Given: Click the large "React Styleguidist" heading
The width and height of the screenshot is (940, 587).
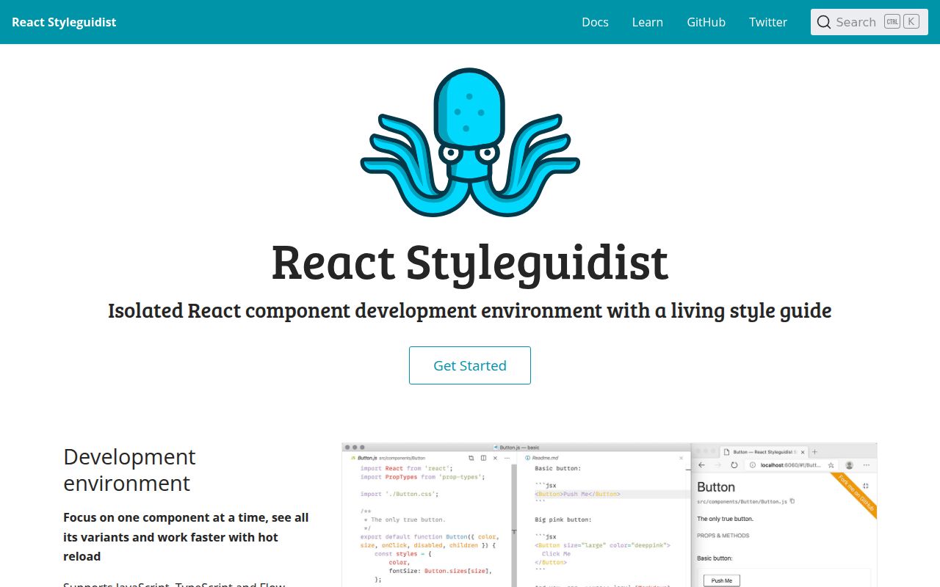Looking at the screenshot, I should [470, 262].
